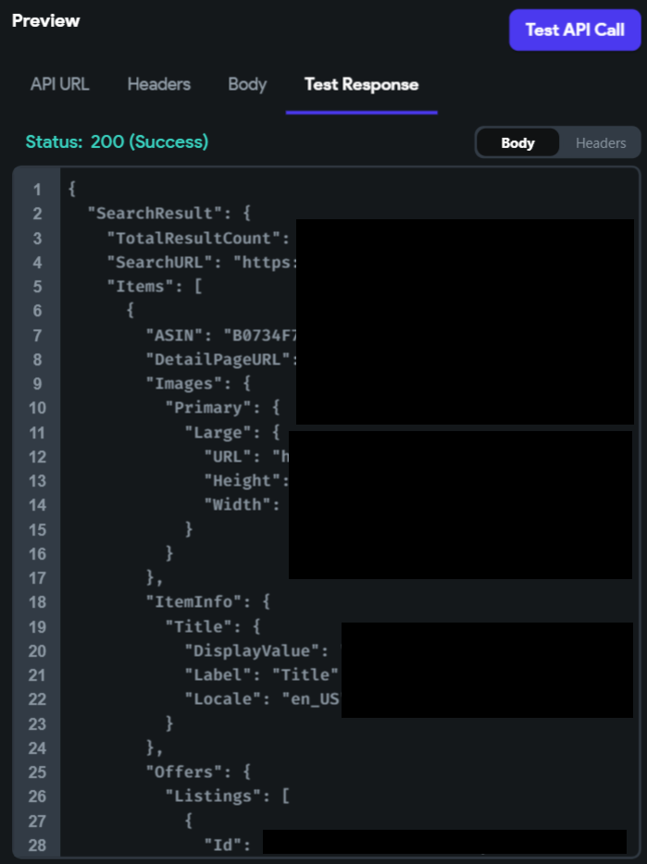This screenshot has height=864, width=647.
Task: Open the Headers tab
Action: click(158, 84)
